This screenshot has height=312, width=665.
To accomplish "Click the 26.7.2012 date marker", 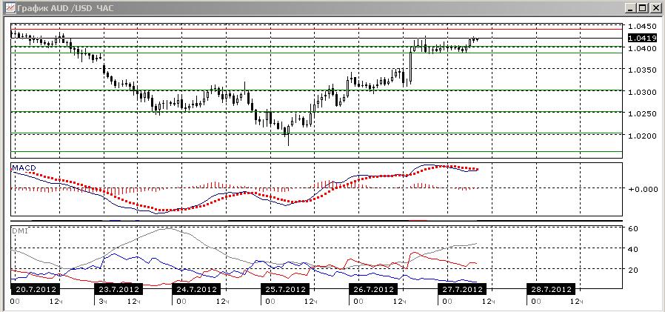I will click(x=372, y=290).
